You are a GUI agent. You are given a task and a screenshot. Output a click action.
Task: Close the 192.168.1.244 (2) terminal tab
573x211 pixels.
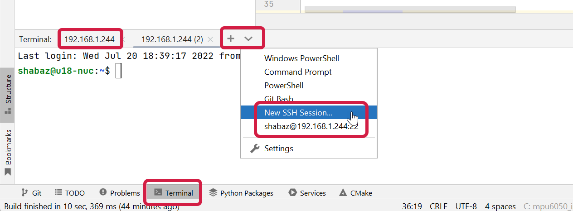210,39
